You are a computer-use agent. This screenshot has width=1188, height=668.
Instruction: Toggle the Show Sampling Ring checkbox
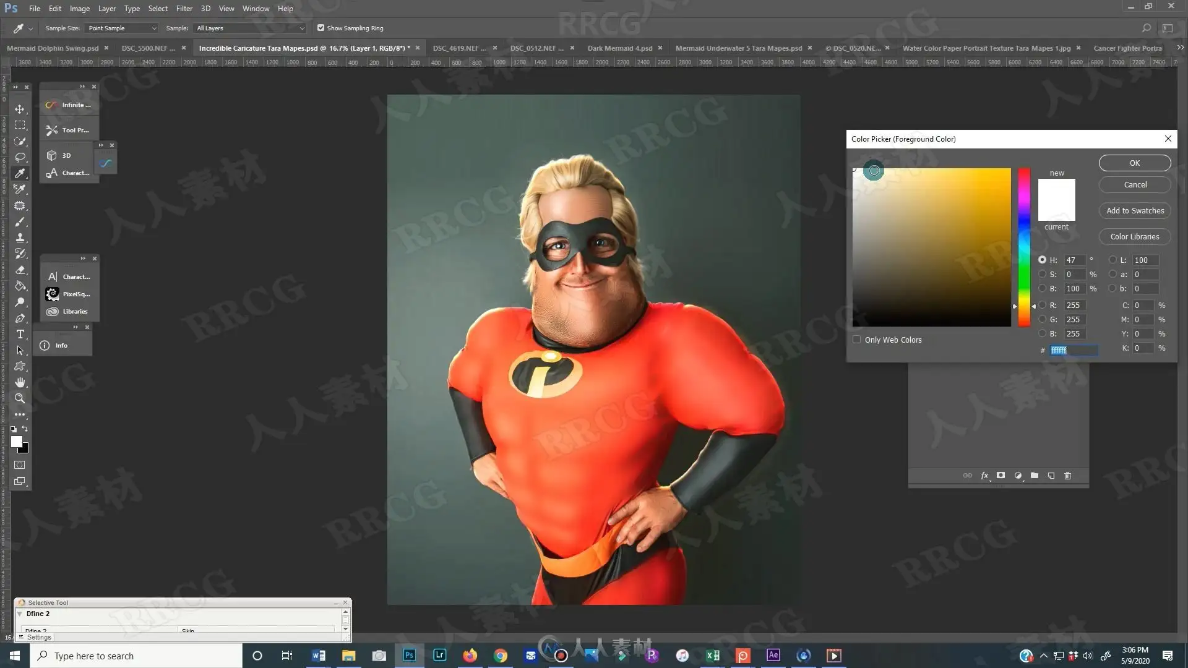[321, 28]
